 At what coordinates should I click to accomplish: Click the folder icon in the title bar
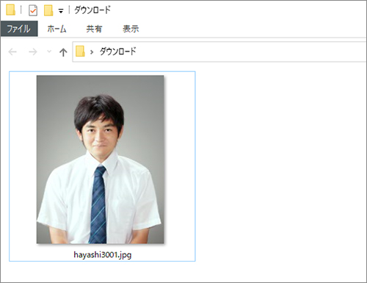click(x=10, y=10)
